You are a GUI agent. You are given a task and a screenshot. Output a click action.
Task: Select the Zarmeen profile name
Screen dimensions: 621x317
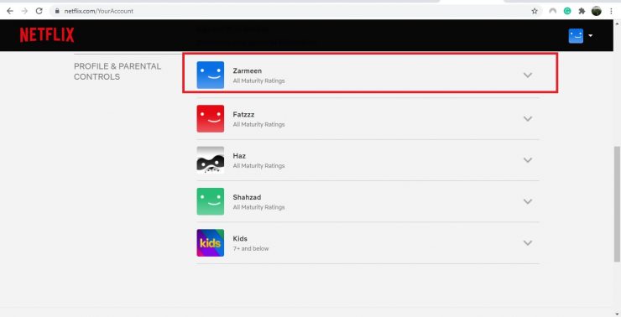(247, 70)
